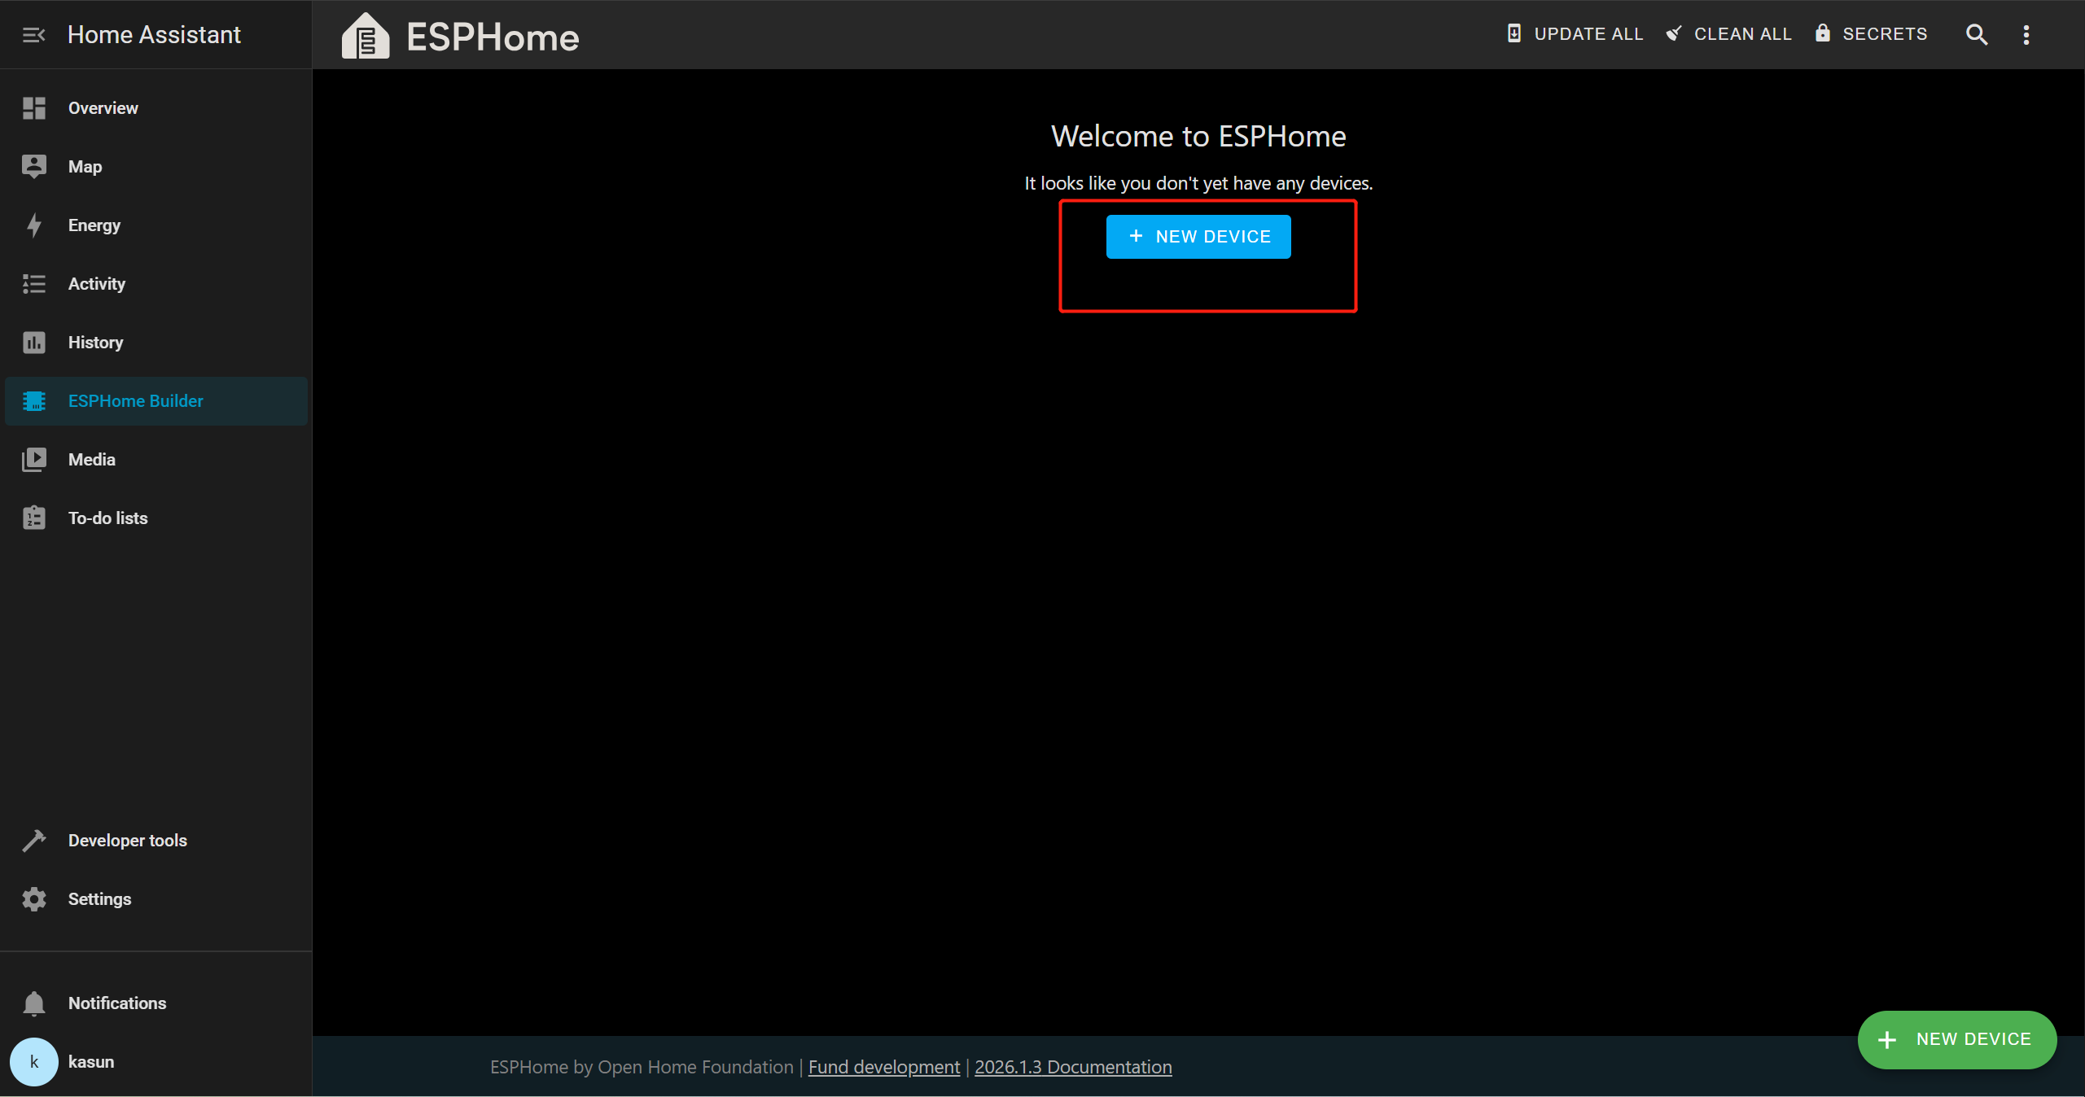Viewport: 2085px width, 1097px height.
Task: Click the blue NEW DEVICE button
Action: coord(1198,237)
